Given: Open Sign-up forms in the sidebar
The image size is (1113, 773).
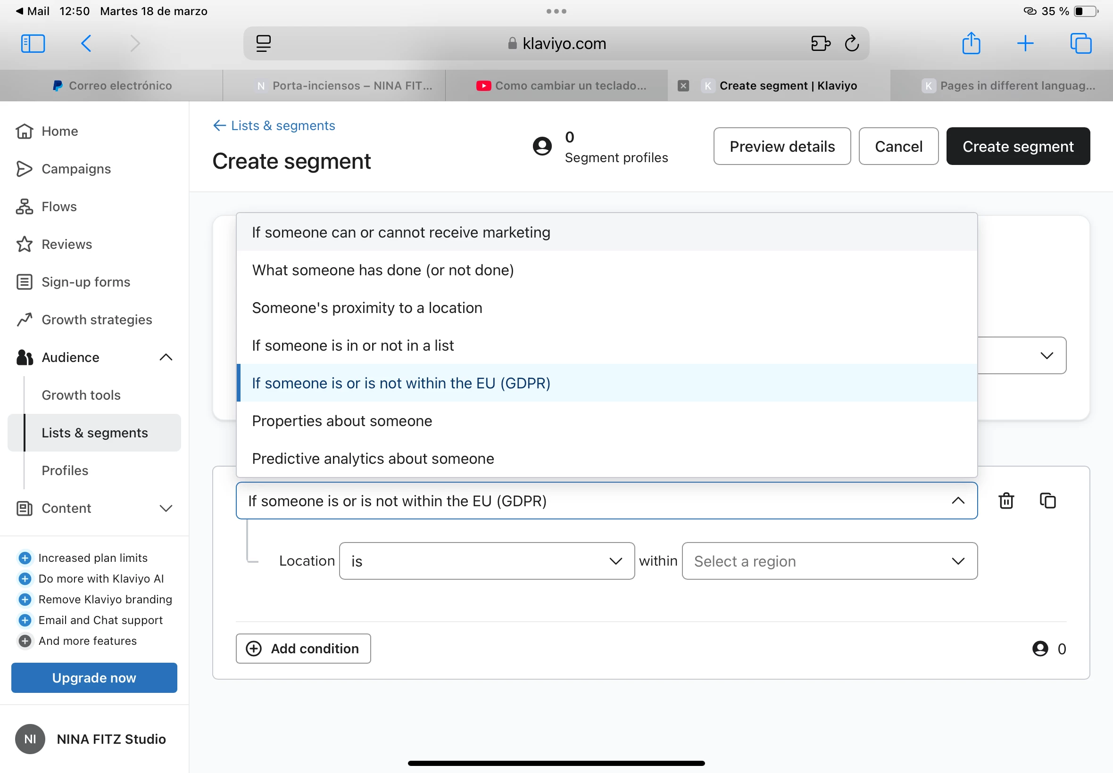Looking at the screenshot, I should (73, 282).
